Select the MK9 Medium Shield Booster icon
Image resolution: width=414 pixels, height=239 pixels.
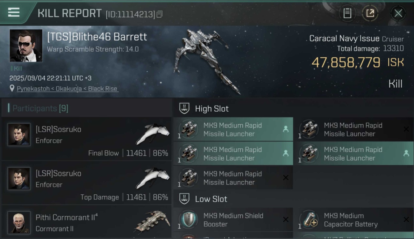[x=189, y=220]
